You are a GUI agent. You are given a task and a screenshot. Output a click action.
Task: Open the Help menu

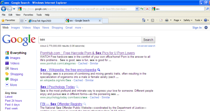click(47, 15)
